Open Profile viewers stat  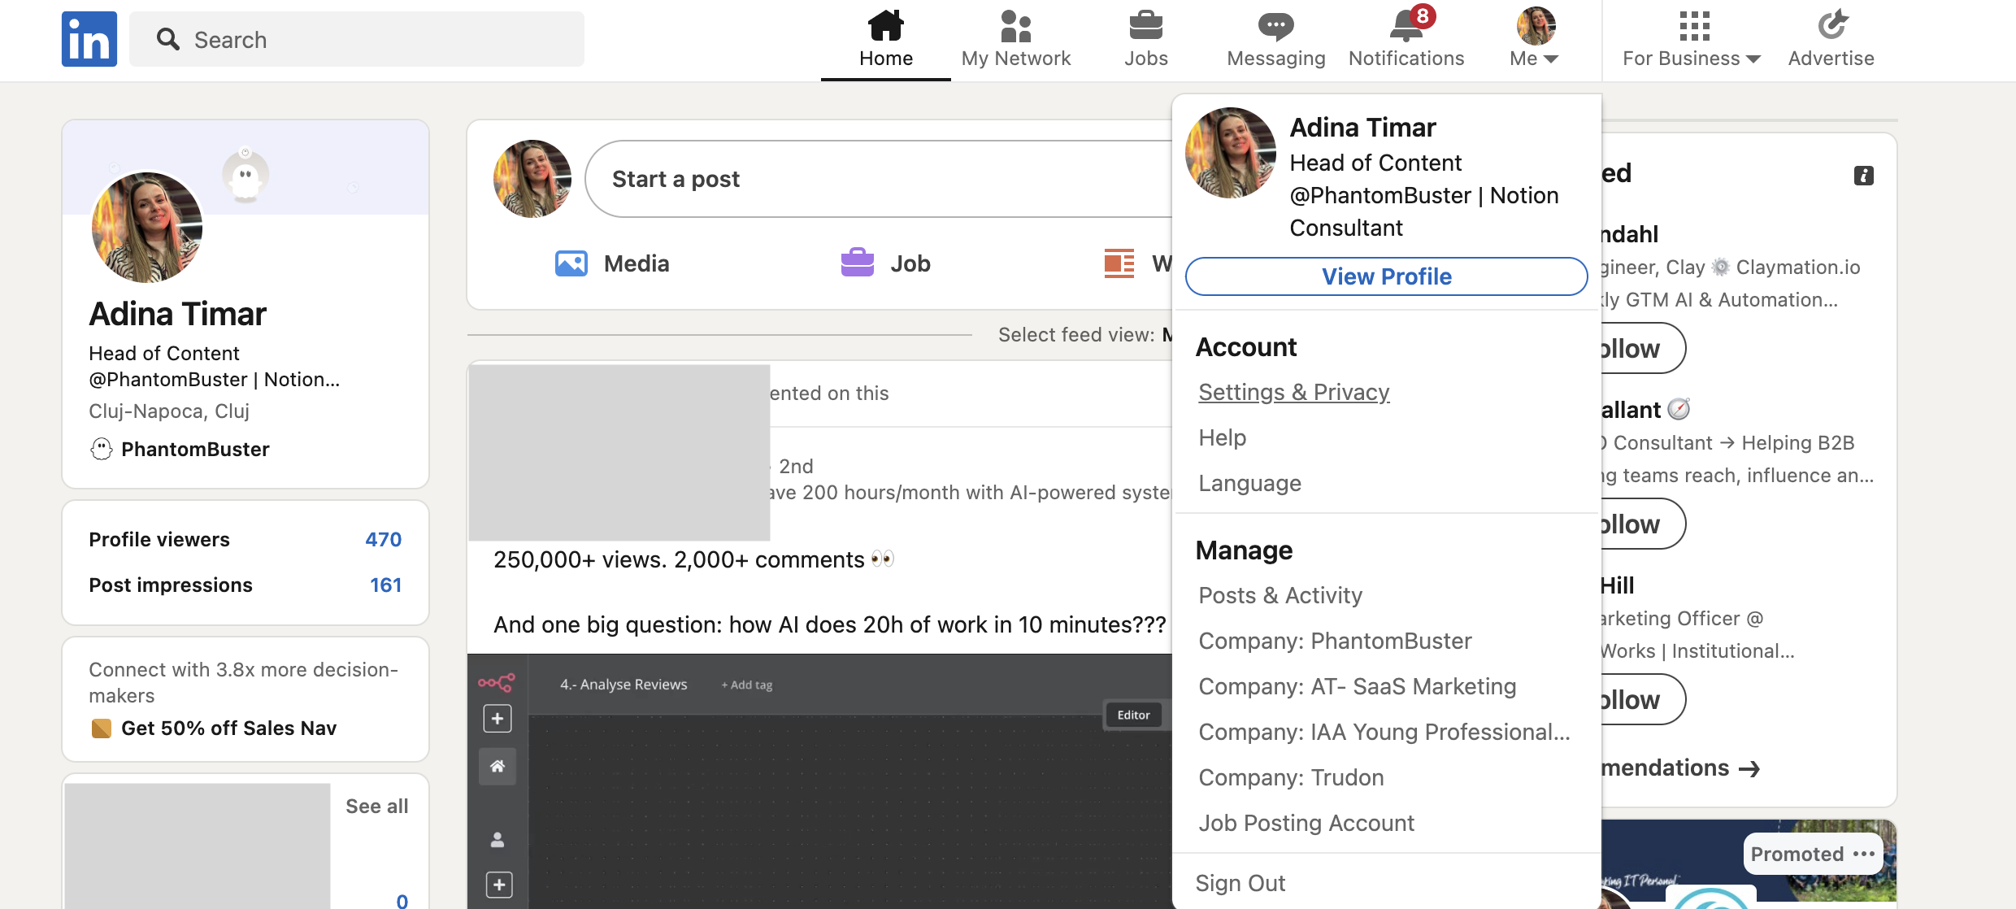click(245, 540)
